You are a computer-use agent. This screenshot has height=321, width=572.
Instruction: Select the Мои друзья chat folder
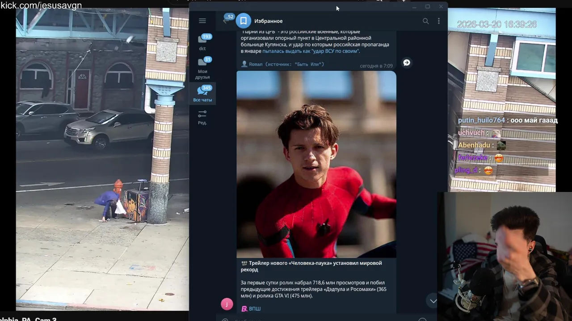tap(202, 68)
